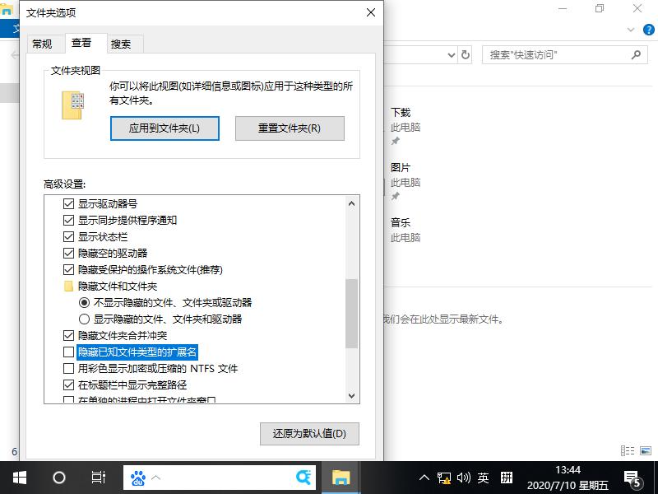Check 隐藏已知文件类型的扩展名 checkbox
Viewport: 658px width, 494px height.
pos(69,352)
